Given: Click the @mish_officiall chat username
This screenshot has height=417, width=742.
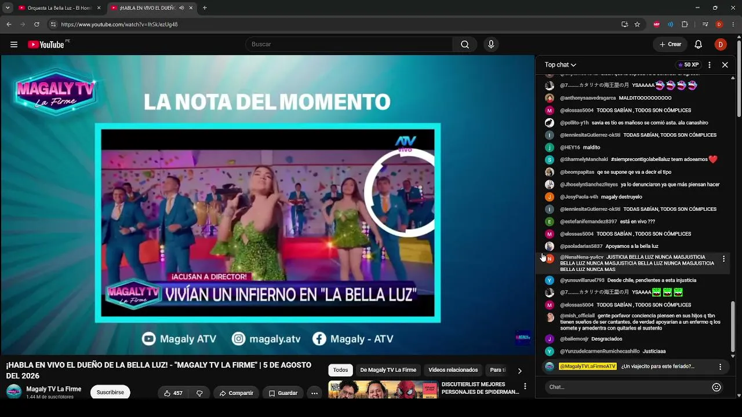Looking at the screenshot, I should pyautogui.click(x=577, y=316).
